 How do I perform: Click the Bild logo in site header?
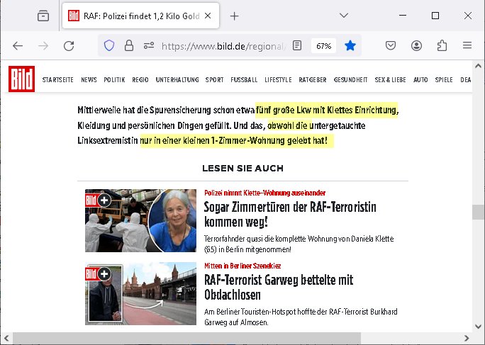pyautogui.click(x=22, y=79)
